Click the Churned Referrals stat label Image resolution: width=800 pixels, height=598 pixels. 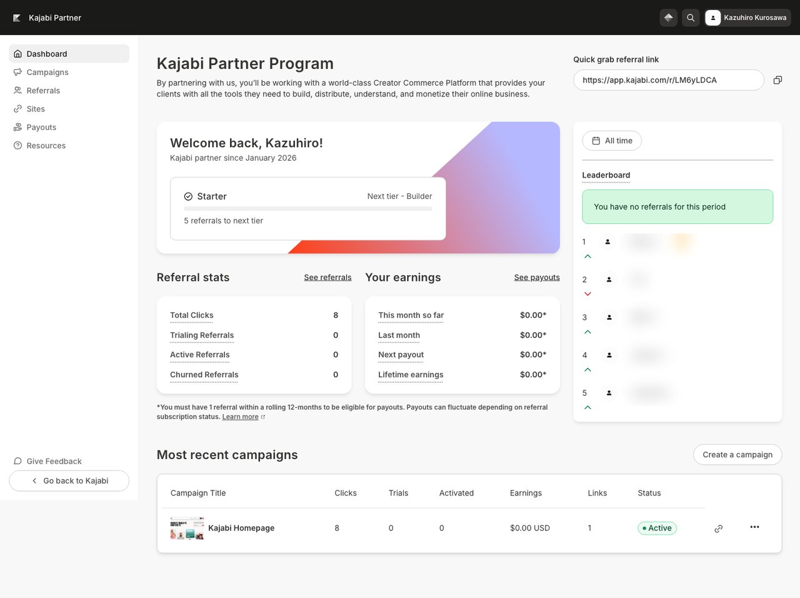coord(204,375)
